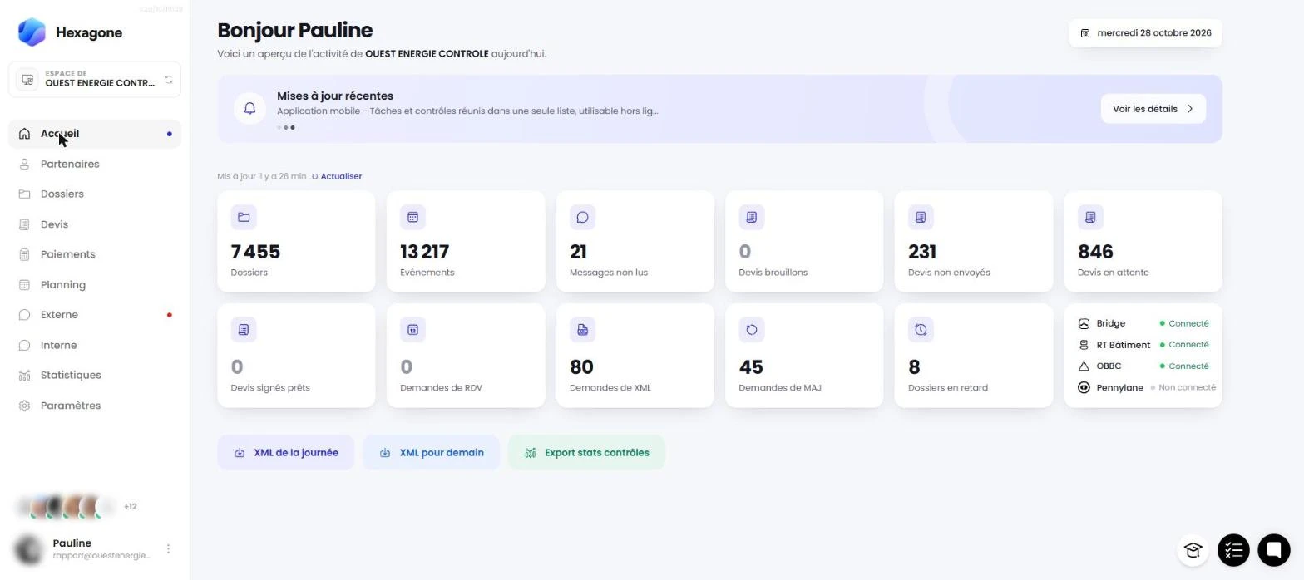Click the Dossiers en retard clock icon
Viewport: 1304px width, 580px height.
click(921, 330)
